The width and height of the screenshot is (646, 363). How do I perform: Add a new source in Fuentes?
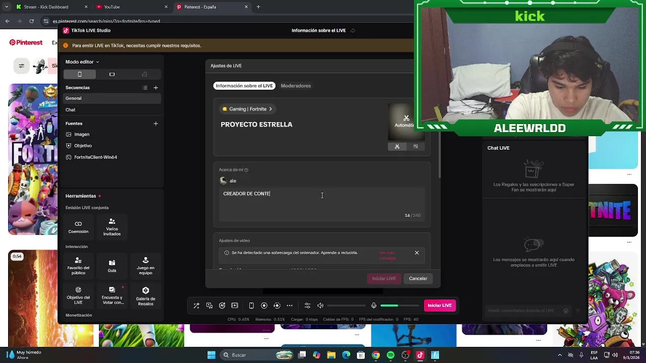click(x=155, y=124)
